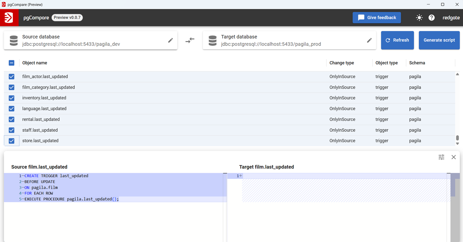Sort by Change type column header
463x242 pixels.
point(342,63)
